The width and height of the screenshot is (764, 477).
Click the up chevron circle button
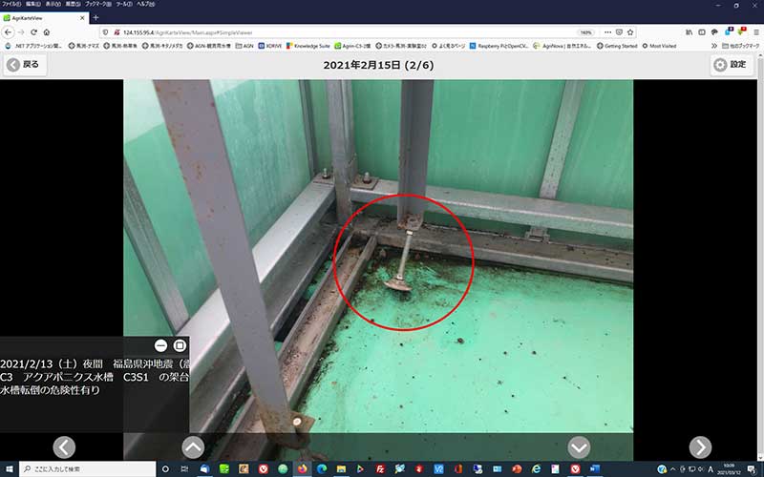(x=193, y=446)
